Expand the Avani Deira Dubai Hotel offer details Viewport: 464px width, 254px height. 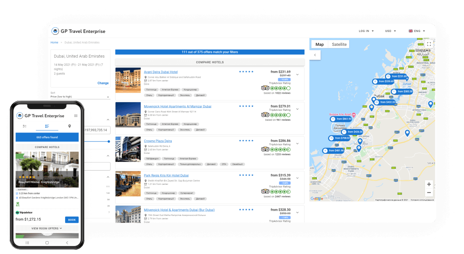pos(298,75)
